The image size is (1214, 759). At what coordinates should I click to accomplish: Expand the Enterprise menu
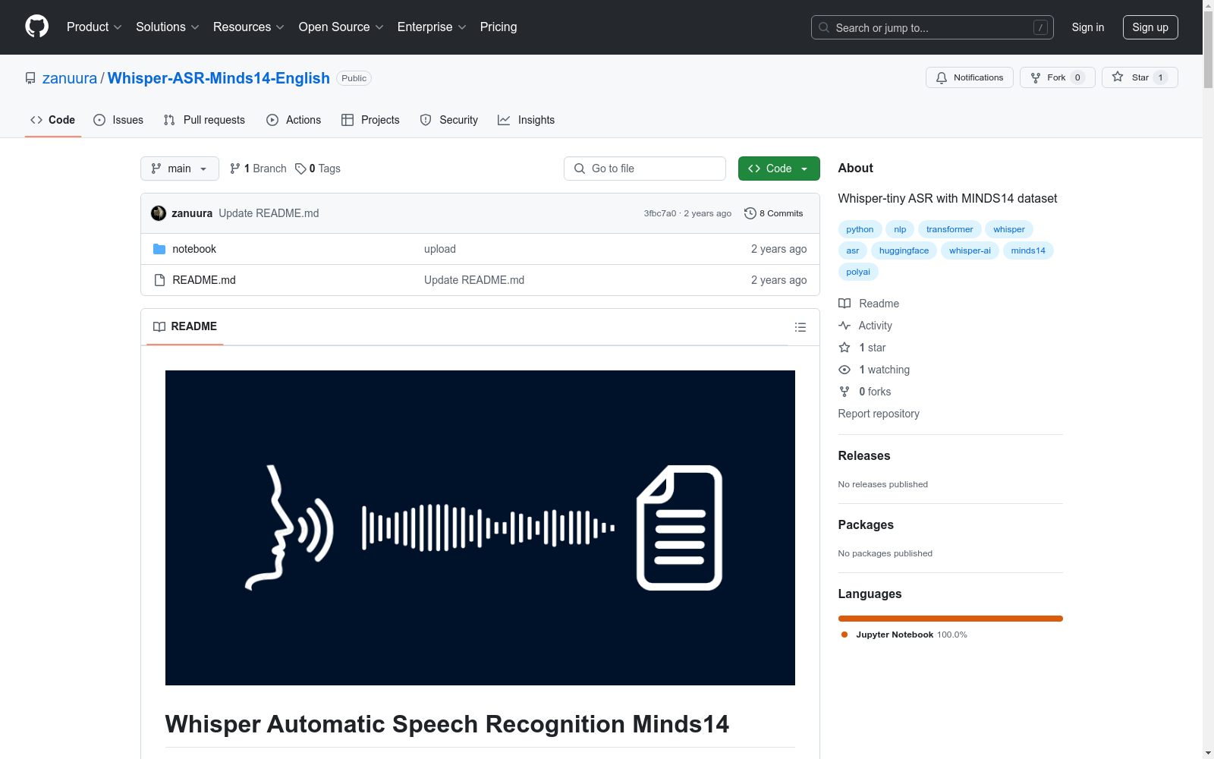(432, 27)
